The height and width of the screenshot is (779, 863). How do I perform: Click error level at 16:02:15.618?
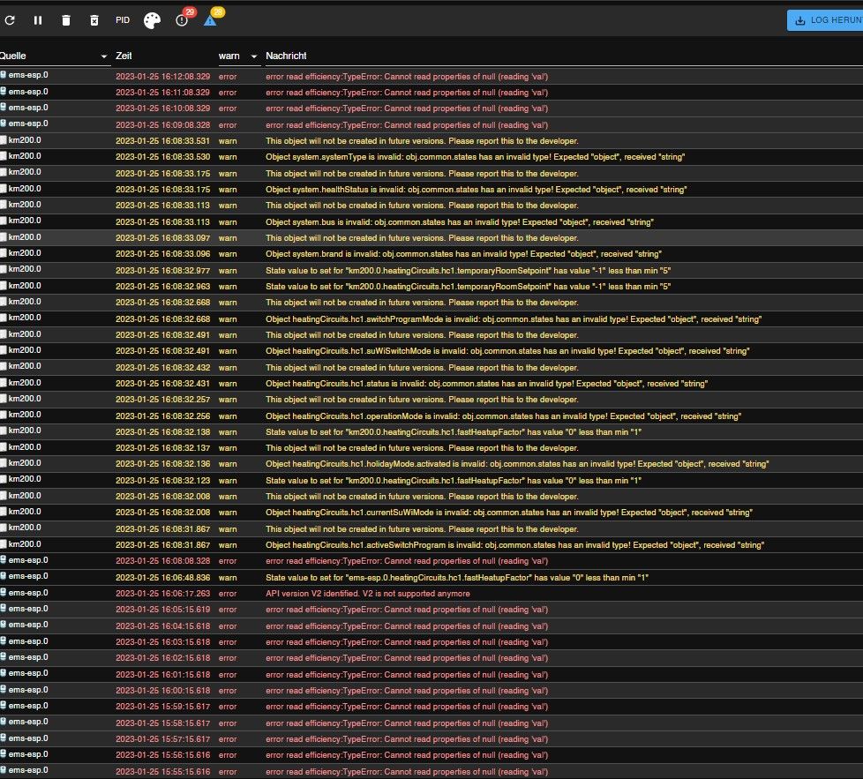pos(228,658)
